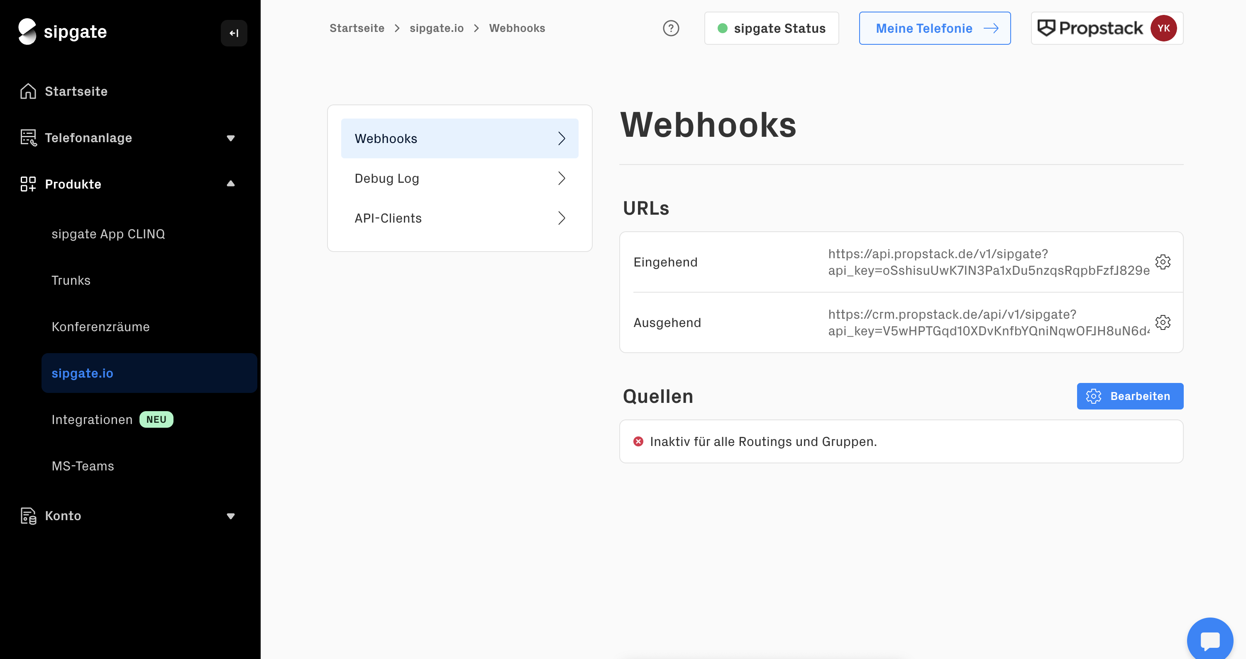Open MS-Teams in the sidebar
The width and height of the screenshot is (1246, 659).
click(83, 466)
